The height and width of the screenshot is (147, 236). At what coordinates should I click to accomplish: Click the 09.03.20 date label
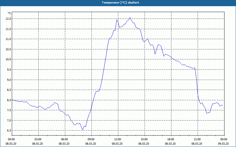pyautogui.click(x=223, y=144)
